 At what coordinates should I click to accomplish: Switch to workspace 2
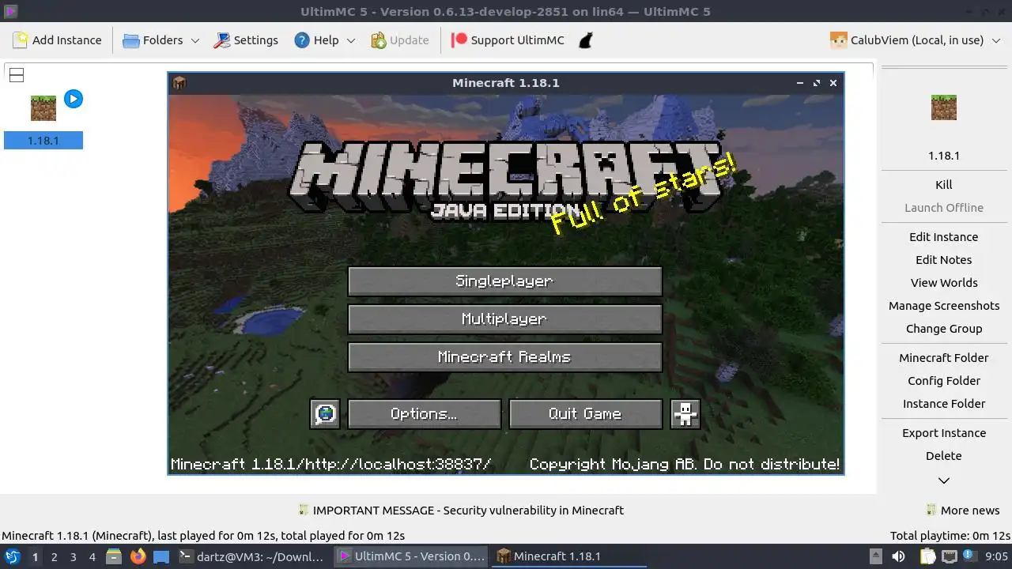54,557
